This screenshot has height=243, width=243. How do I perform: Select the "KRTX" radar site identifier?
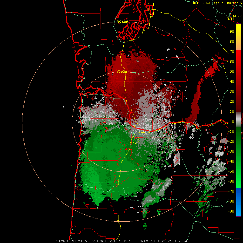(x=143, y=241)
